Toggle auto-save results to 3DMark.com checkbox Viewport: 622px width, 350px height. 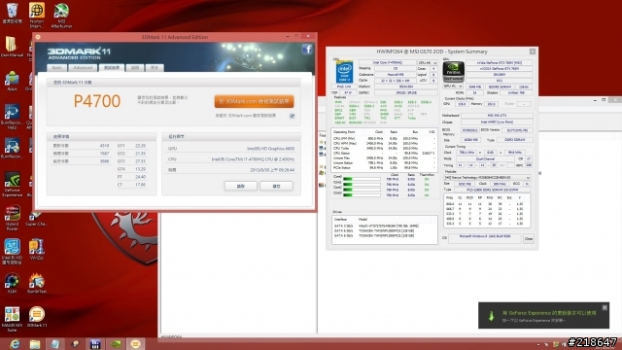[292, 116]
